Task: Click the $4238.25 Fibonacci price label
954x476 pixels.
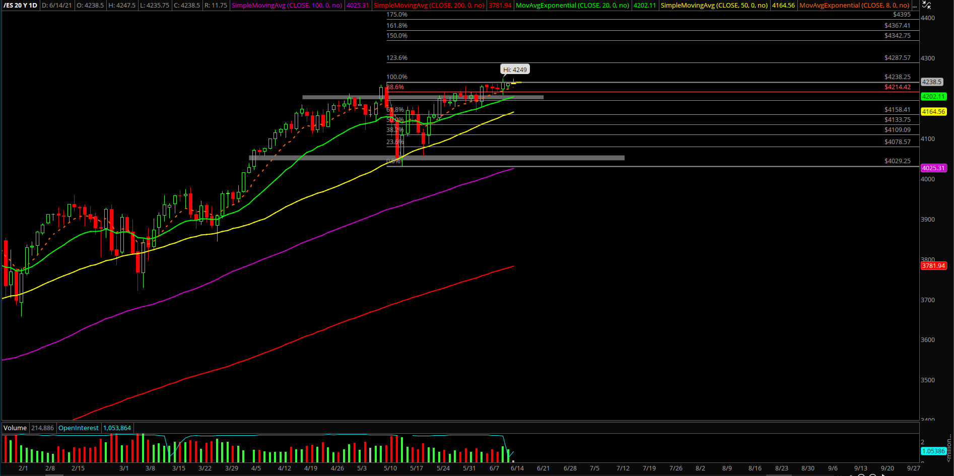Action: pyautogui.click(x=898, y=77)
